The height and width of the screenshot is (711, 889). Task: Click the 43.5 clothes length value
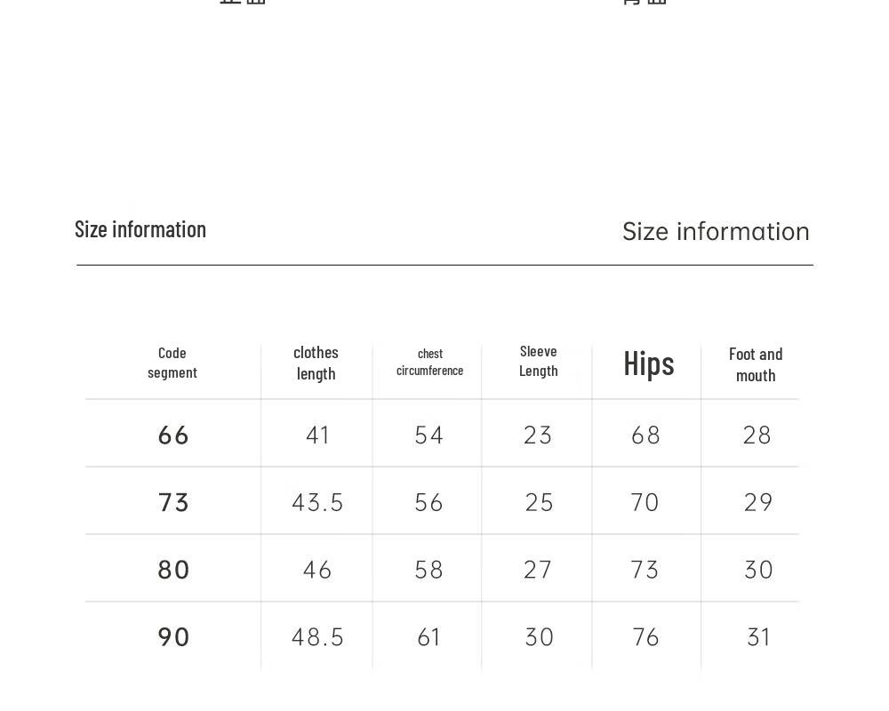click(317, 503)
